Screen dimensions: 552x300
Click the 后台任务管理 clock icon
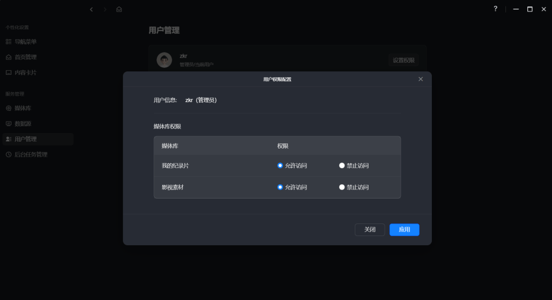(x=9, y=154)
